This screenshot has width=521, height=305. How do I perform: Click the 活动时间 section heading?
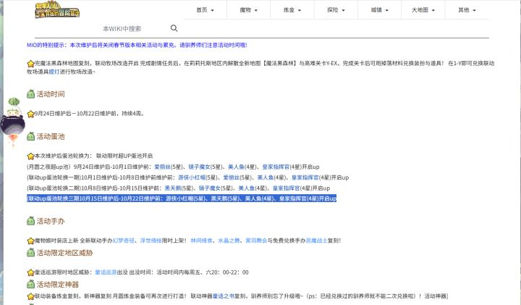(x=51, y=94)
